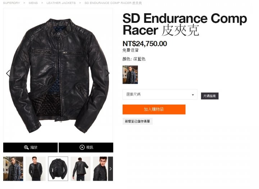Select flat jacket thumbnail
259x189 pixels.
(58, 169)
